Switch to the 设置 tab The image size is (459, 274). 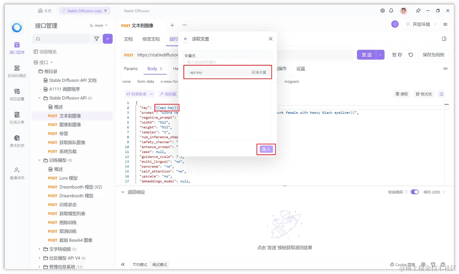pos(301,69)
